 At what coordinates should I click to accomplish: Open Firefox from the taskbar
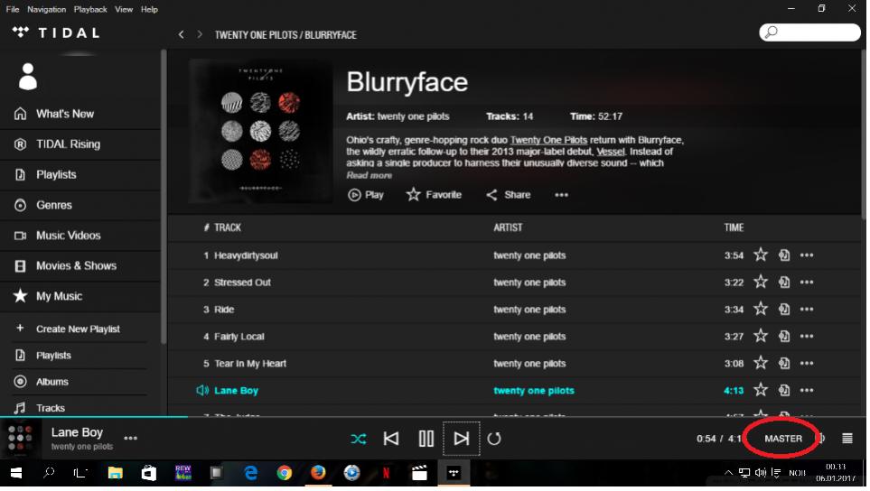pos(319,475)
